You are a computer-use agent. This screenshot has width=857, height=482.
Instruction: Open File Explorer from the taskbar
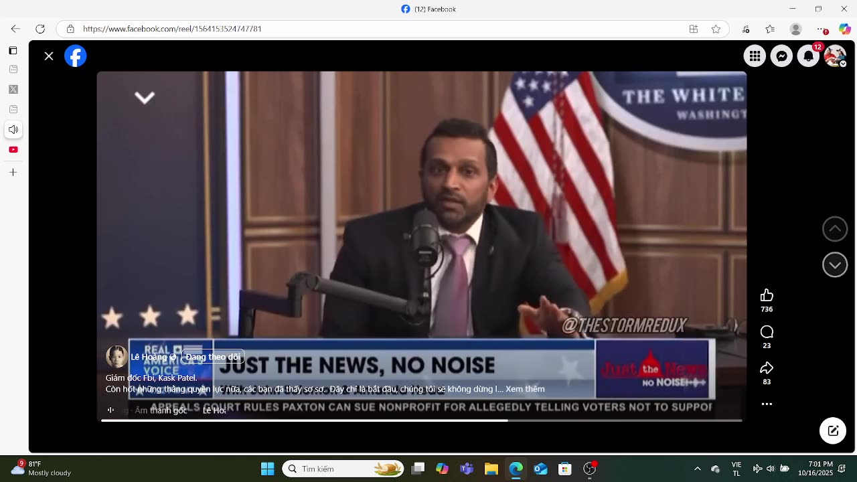pos(491,469)
